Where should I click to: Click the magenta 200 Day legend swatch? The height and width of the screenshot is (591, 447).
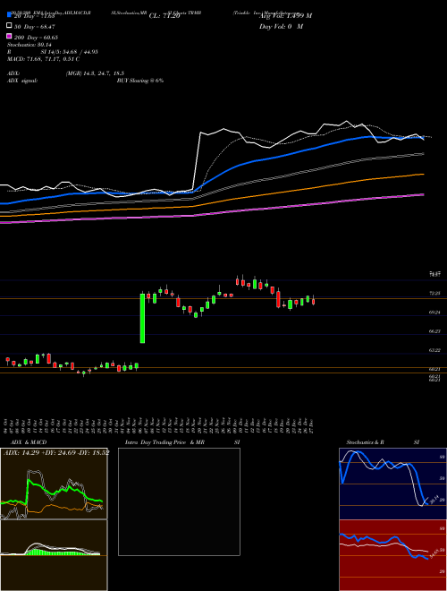click(9, 36)
